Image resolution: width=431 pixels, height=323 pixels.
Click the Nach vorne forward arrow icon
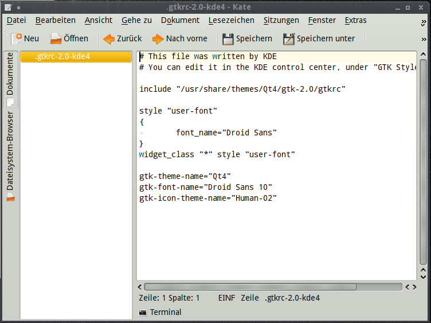coord(158,39)
